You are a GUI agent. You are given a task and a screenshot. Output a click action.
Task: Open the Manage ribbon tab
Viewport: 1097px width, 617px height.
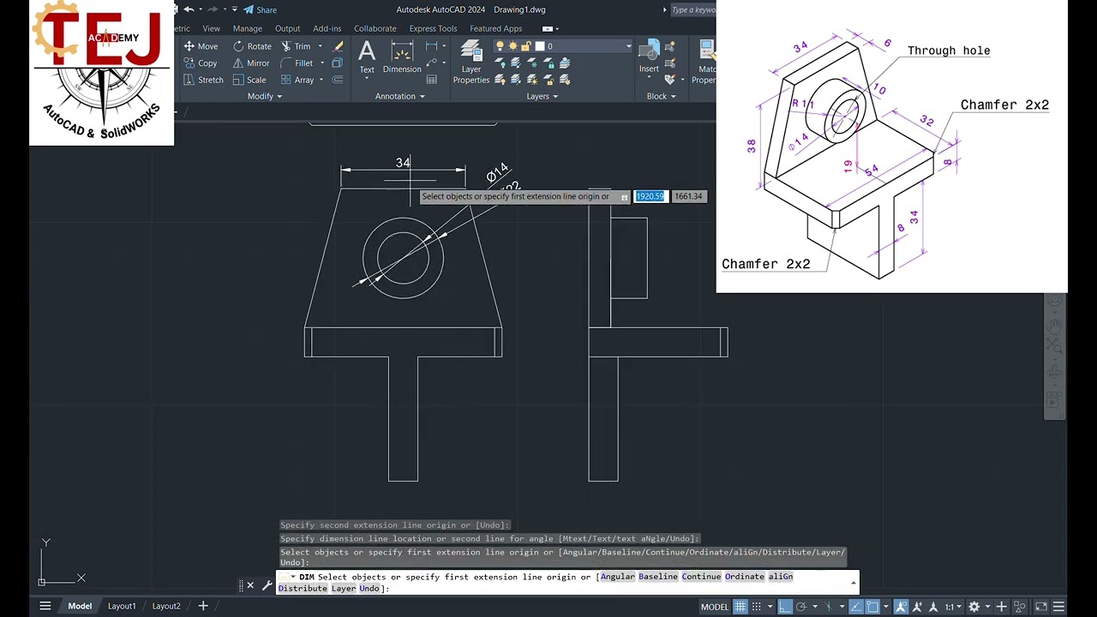(x=248, y=28)
